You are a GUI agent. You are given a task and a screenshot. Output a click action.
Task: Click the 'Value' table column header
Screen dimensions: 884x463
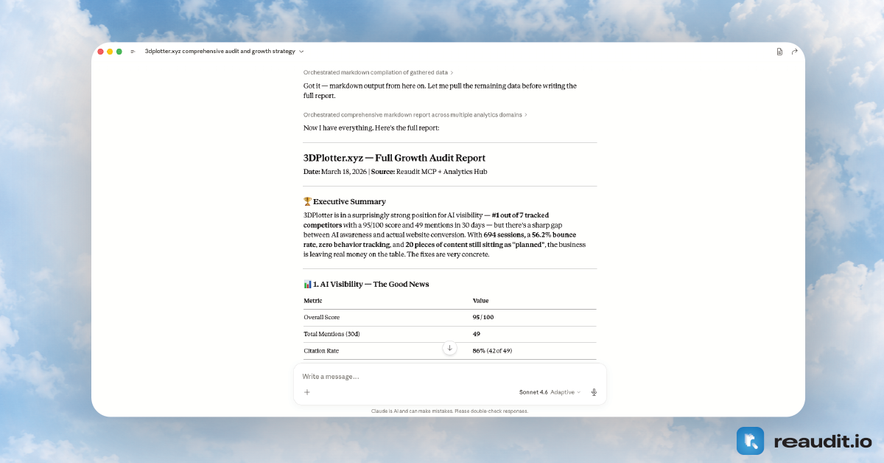(480, 301)
